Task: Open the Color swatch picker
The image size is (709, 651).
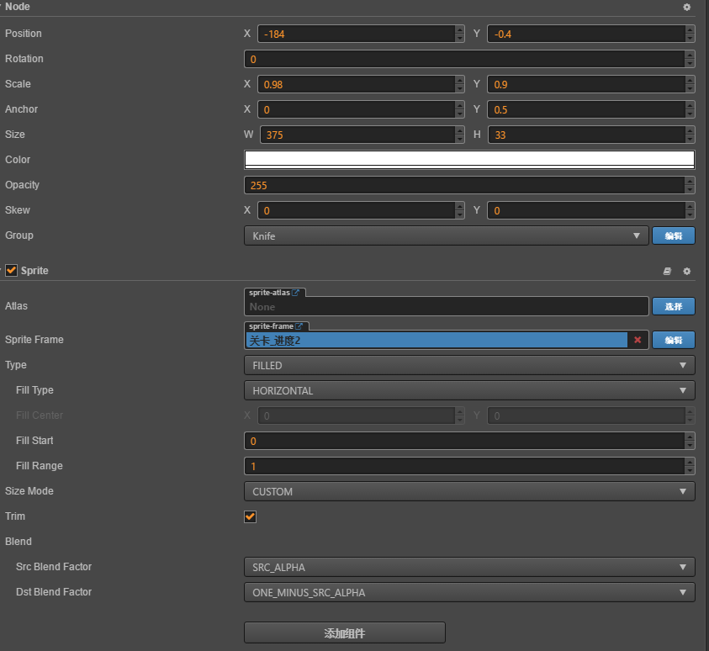Action: [x=469, y=160]
